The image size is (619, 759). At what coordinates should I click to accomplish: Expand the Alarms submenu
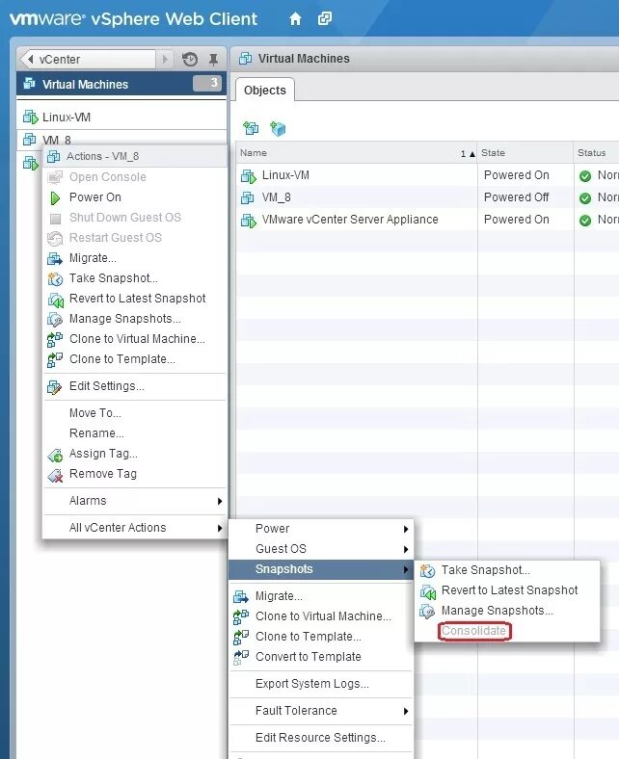pos(135,501)
